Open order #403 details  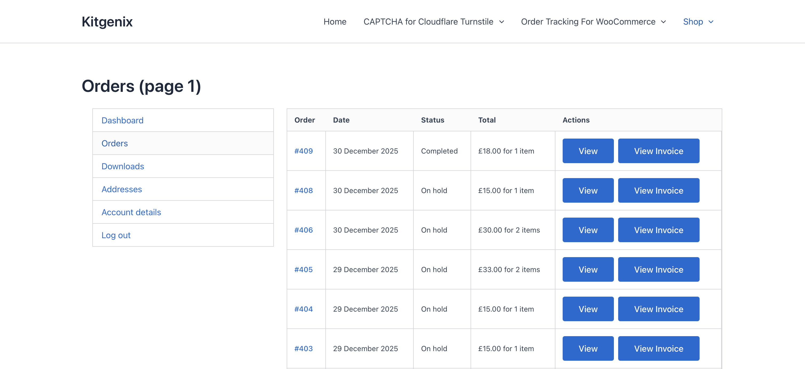point(304,348)
